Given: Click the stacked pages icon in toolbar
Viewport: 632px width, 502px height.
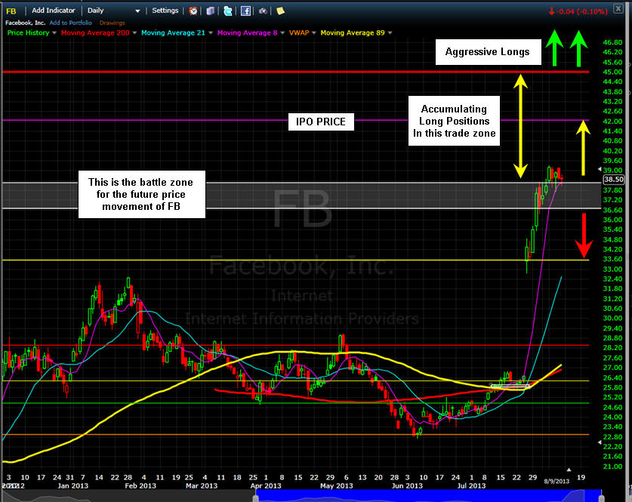Looking at the screenshot, I should click(x=211, y=11).
